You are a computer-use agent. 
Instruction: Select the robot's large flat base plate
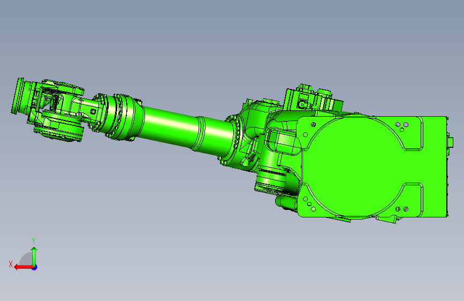coord(372,167)
